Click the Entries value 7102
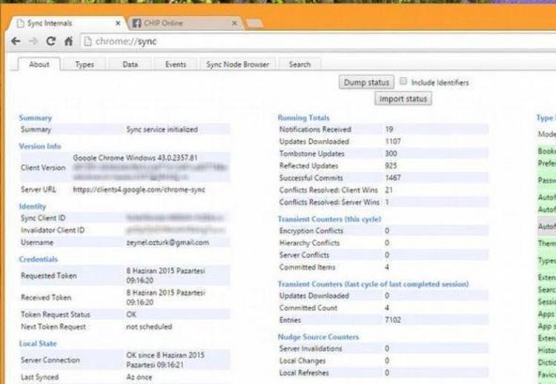556x384 pixels. tap(393, 320)
